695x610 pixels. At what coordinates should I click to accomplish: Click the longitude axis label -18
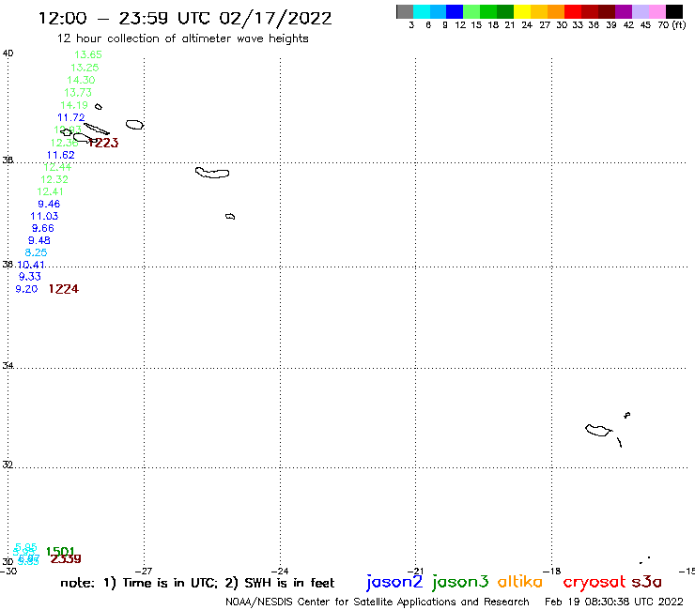pyautogui.click(x=551, y=572)
